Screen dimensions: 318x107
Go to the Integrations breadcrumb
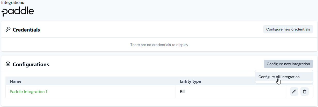coord(13,3)
